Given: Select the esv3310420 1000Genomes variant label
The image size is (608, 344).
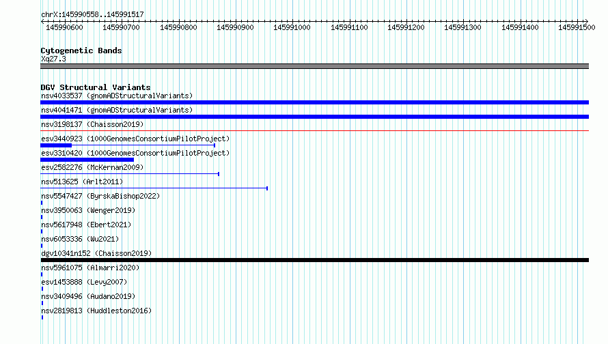Looking at the screenshot, I should pos(135,153).
